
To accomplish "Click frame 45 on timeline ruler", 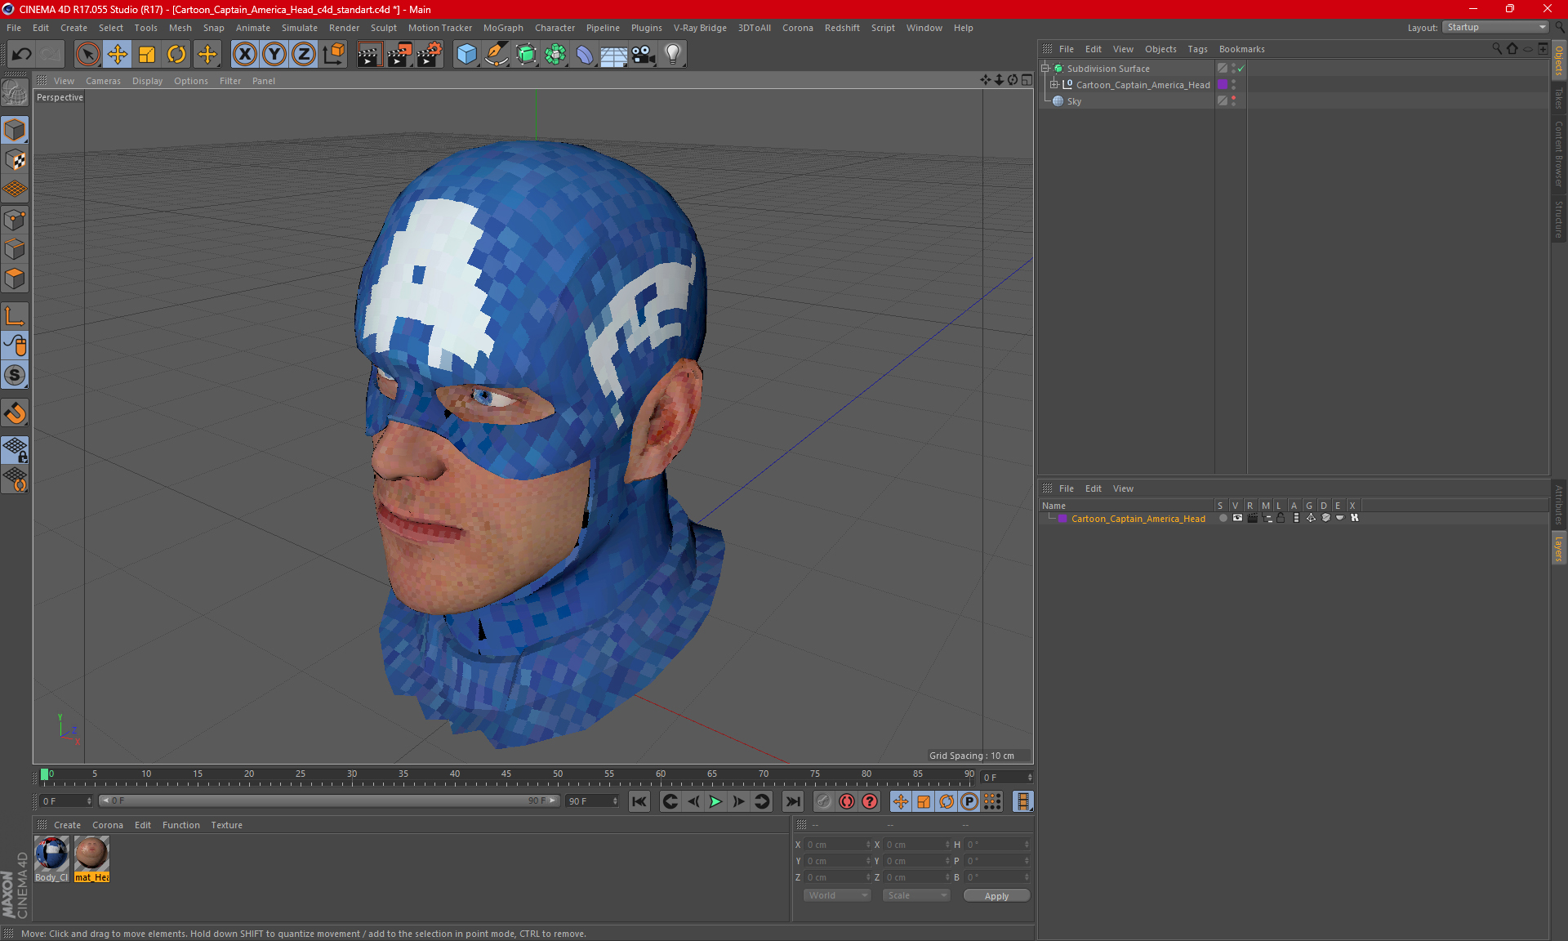I will (506, 774).
